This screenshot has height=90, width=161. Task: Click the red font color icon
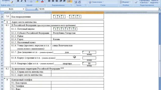pyautogui.click(x=42, y=1)
